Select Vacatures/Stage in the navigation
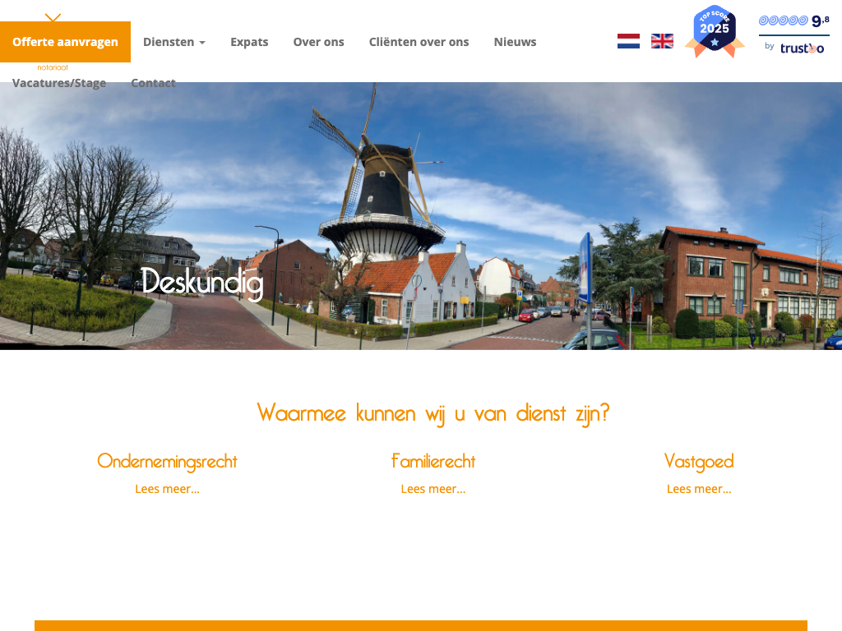This screenshot has width=842, height=631. [x=59, y=83]
